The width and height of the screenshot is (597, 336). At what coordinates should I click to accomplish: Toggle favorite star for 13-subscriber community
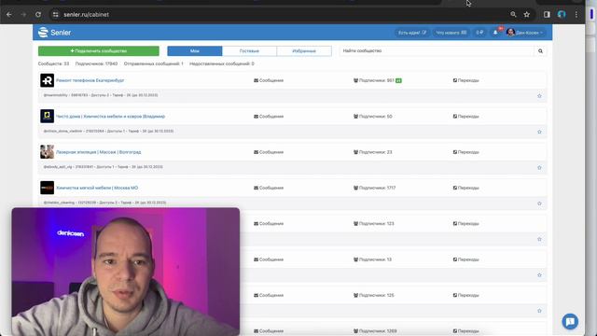click(x=539, y=275)
